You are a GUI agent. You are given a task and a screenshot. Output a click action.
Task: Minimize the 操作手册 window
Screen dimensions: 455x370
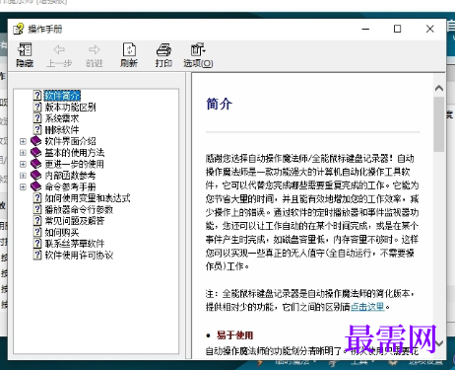365,29
